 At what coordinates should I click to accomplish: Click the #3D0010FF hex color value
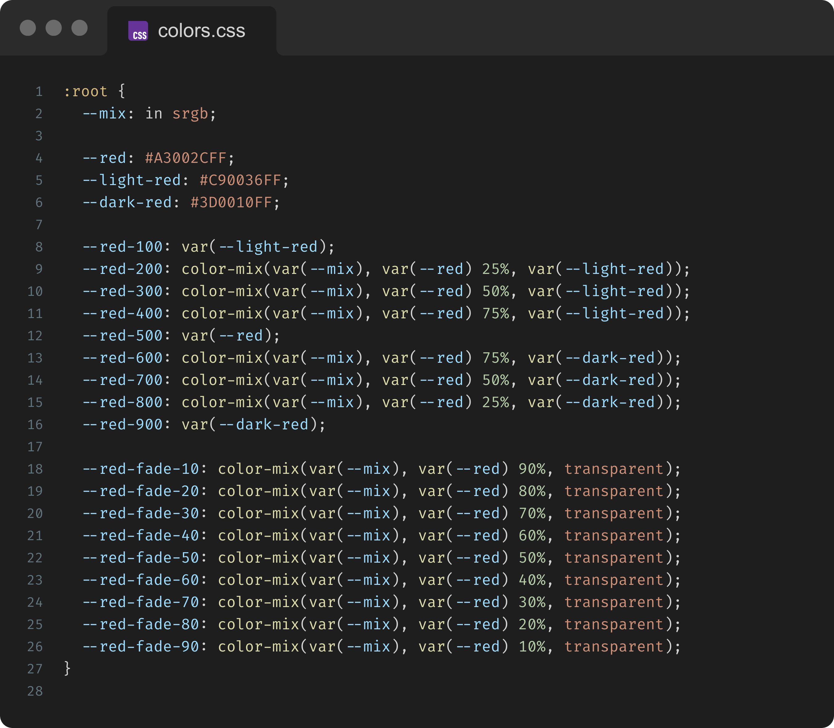click(x=231, y=202)
